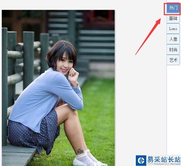181x166 pixels.
Task: Select the 艺术 effects tab
Action: [173, 60]
